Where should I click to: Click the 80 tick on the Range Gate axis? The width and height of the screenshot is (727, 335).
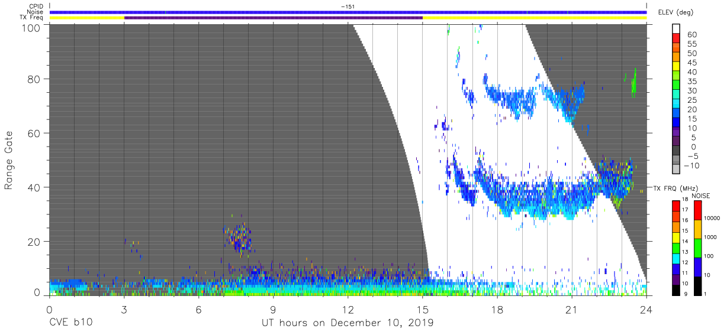tap(34, 79)
